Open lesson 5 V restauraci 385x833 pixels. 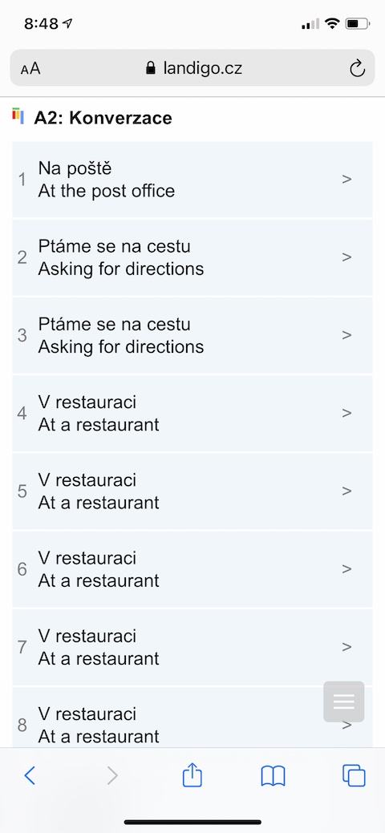click(x=192, y=491)
